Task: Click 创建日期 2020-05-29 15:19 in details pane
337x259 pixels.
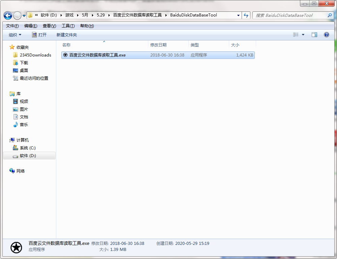Action: point(183,243)
